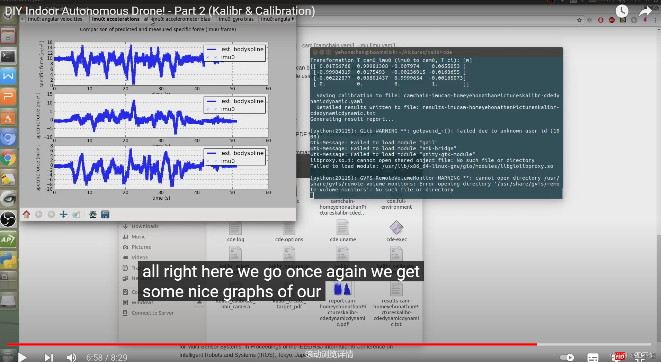Click Connect to Server in sidebar
Viewport: 661px width, 362px height.
coord(152,313)
